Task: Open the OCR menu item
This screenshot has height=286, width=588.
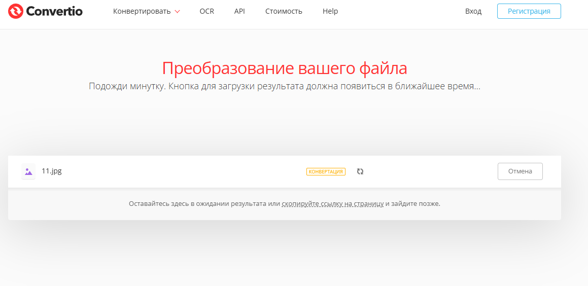Action: (x=206, y=11)
